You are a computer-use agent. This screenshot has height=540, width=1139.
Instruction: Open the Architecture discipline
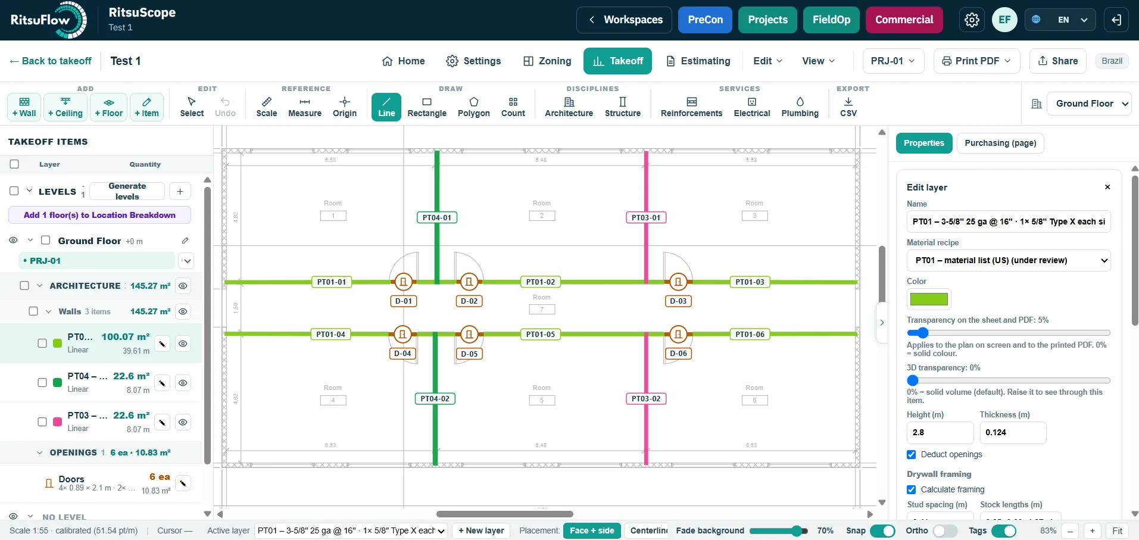569,107
